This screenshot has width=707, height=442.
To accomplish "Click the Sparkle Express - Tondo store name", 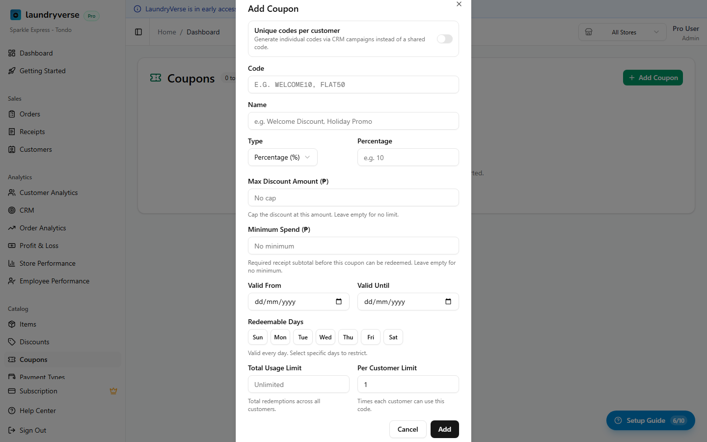I will click(x=41, y=30).
